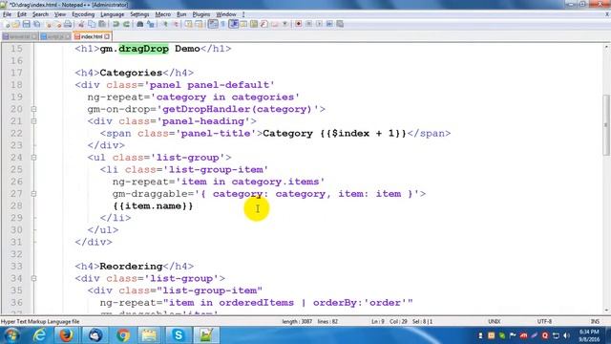Click the Replace toolbar icon
This screenshot has width=611, height=344.
[x=151, y=24]
